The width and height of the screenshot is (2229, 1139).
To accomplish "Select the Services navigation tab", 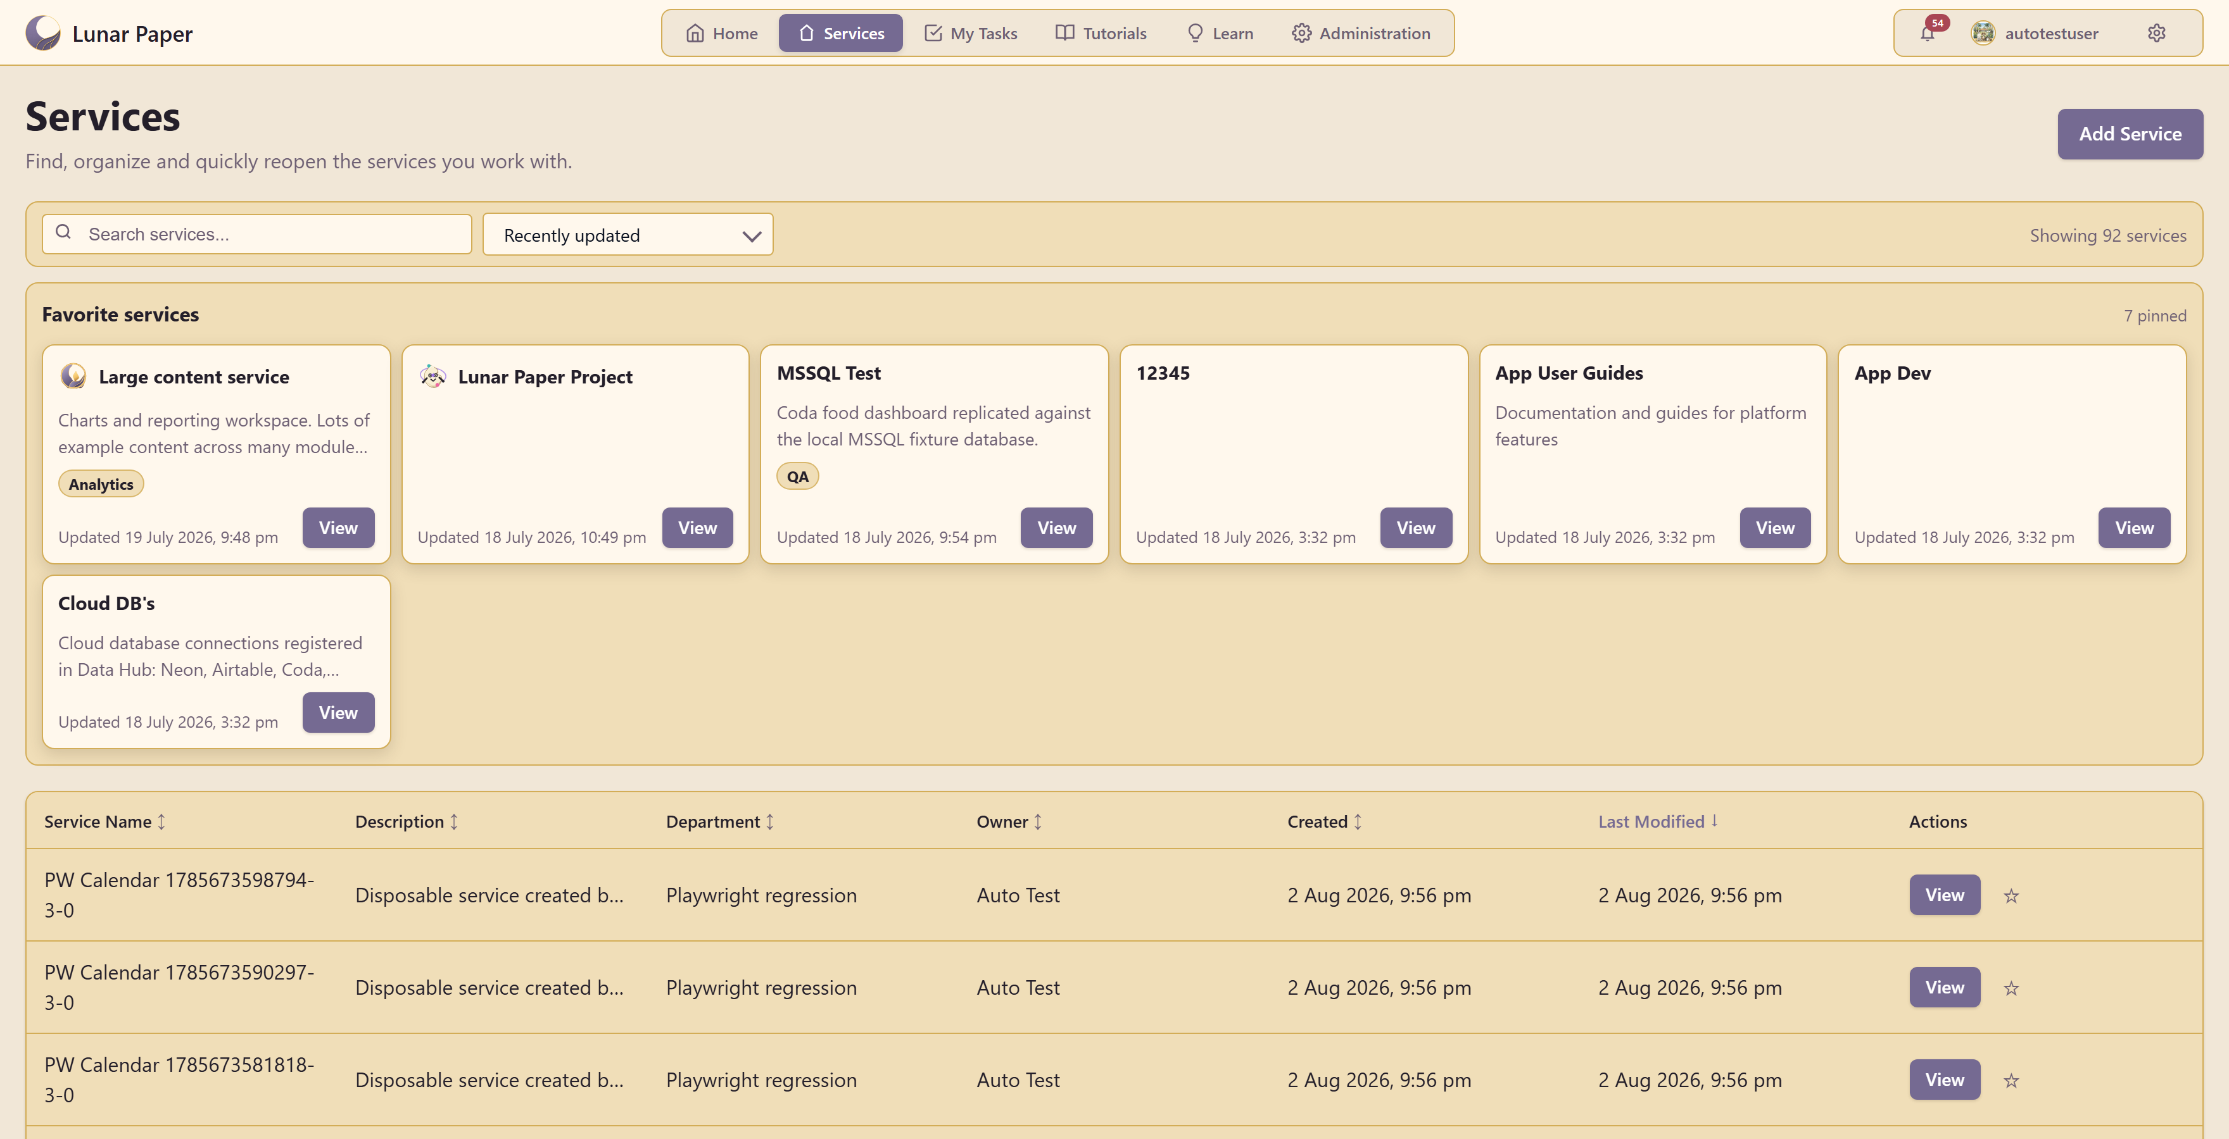I will (840, 33).
